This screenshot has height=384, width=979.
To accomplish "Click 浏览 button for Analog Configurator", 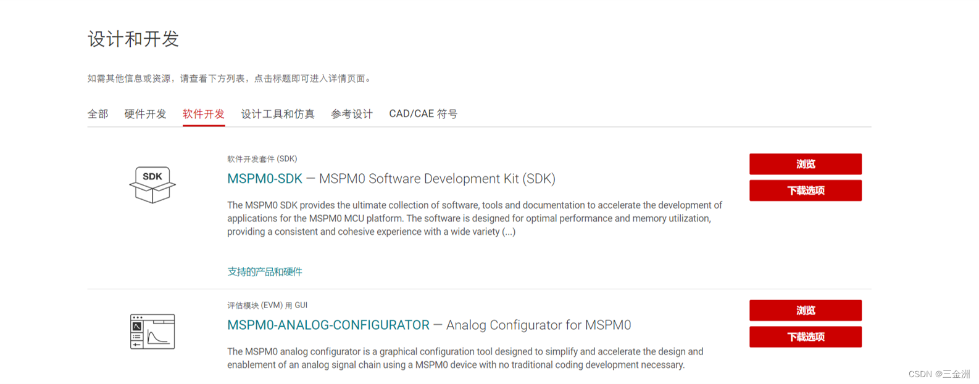I will click(806, 311).
